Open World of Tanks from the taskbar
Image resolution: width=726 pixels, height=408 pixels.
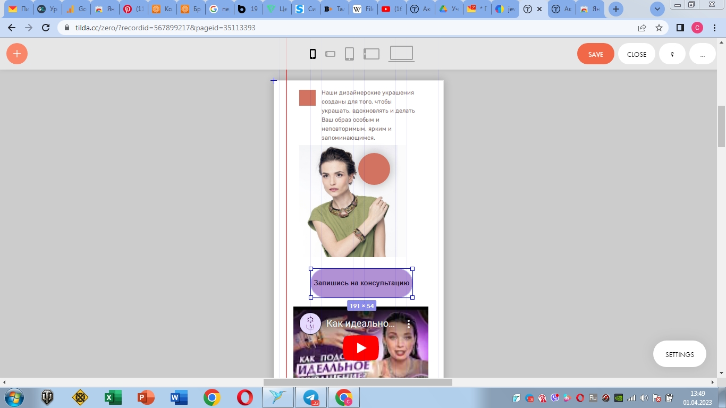click(47, 397)
